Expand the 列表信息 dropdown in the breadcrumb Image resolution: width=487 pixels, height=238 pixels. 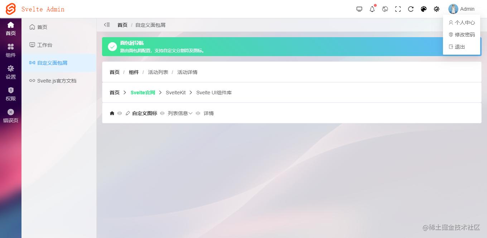point(180,113)
